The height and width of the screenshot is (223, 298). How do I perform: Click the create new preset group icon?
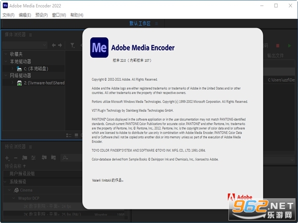coord(24,158)
